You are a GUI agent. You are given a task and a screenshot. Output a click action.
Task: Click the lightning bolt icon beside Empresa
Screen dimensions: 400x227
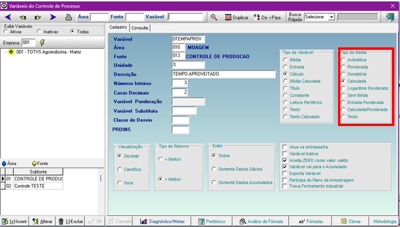point(42,43)
